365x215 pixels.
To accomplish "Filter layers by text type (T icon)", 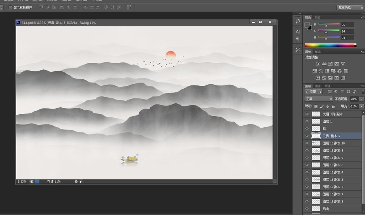I will [342, 92].
